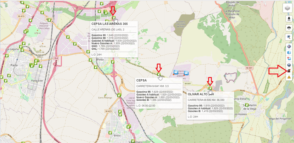This screenshot has height=143, width=294.
Task: Print the map with the printer icon
Action: coord(289,28)
